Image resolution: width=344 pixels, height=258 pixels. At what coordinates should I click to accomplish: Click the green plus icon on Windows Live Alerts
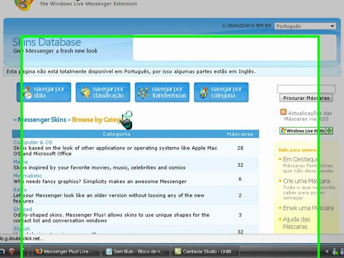pos(329,131)
